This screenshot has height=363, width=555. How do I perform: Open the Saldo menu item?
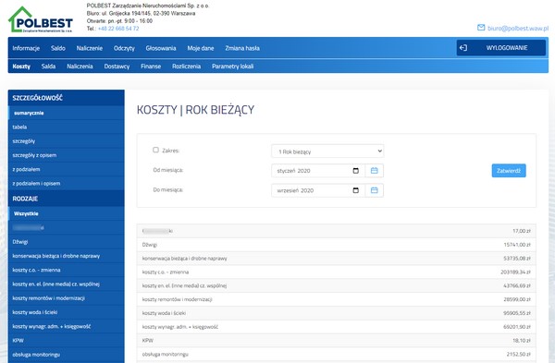click(x=58, y=48)
